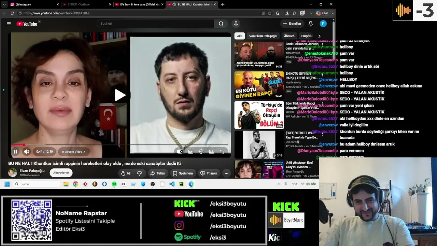
Task: Select the 'Von Elvan Palaşoğlu' chip
Action: [x=263, y=36]
